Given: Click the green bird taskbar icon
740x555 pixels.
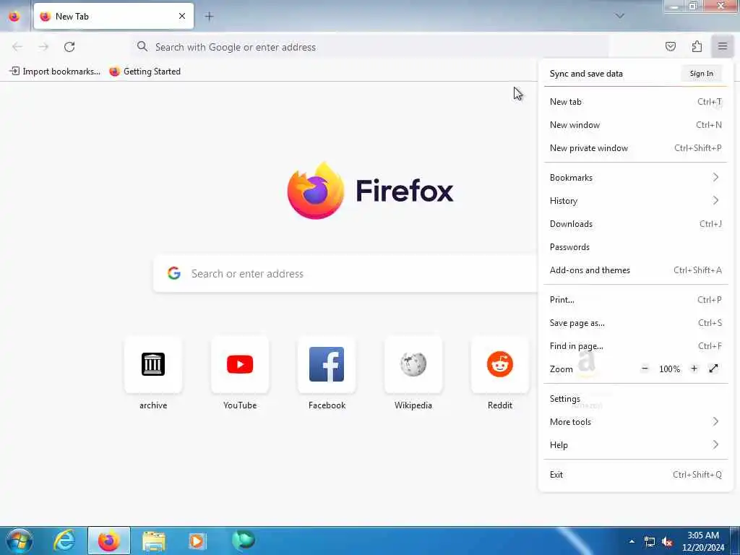Looking at the screenshot, I should click(x=244, y=541).
